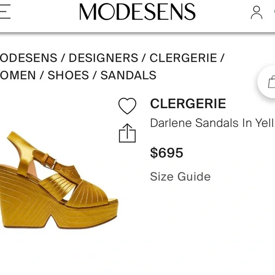
Task: Select the CLERGERIE breadcrumb link
Action: pyautogui.click(x=183, y=58)
